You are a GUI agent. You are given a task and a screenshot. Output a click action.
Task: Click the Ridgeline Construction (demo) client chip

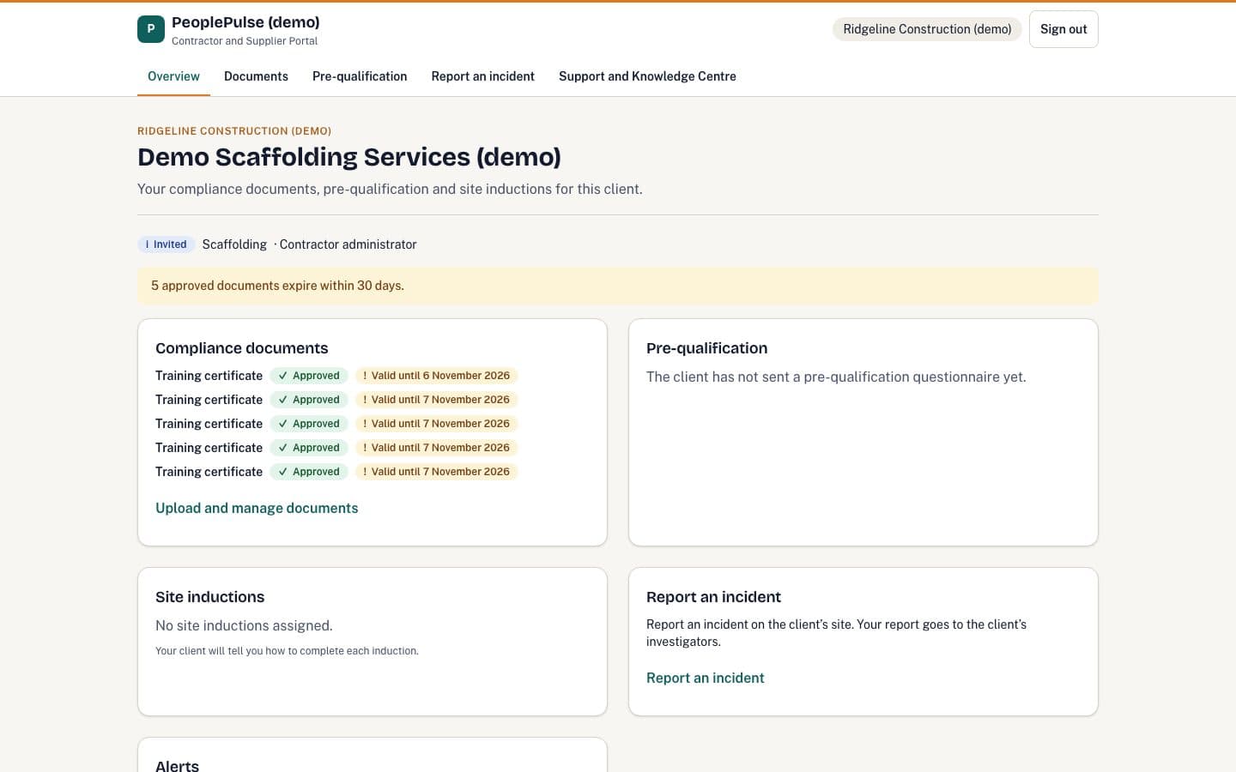927,29
